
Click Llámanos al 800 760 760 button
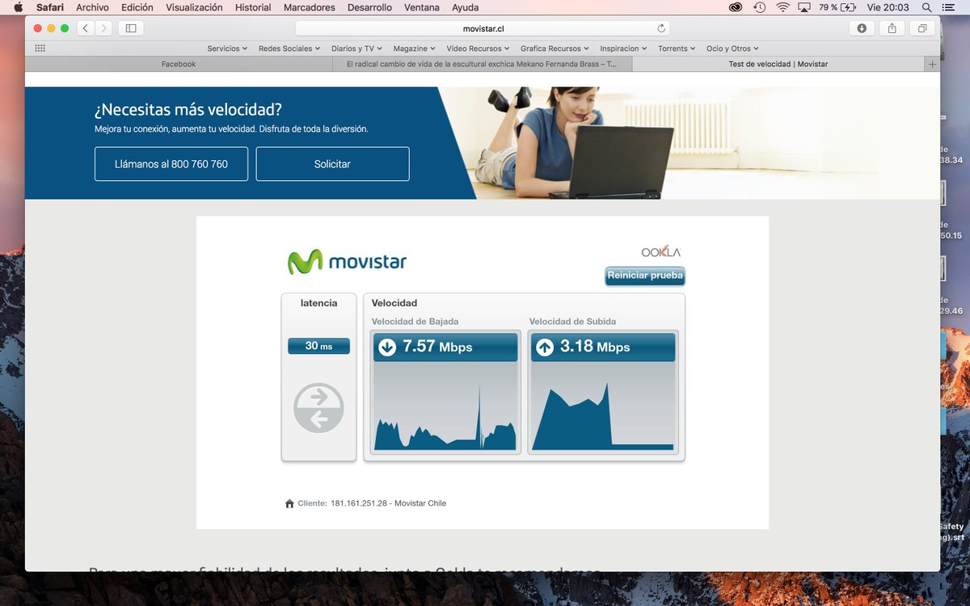coord(171,164)
